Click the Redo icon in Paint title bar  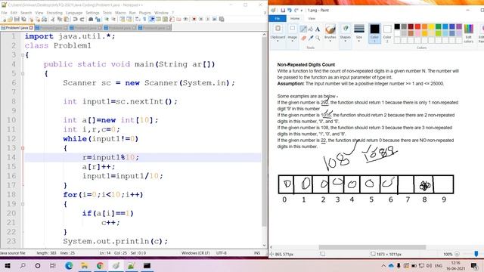[x=296, y=10]
